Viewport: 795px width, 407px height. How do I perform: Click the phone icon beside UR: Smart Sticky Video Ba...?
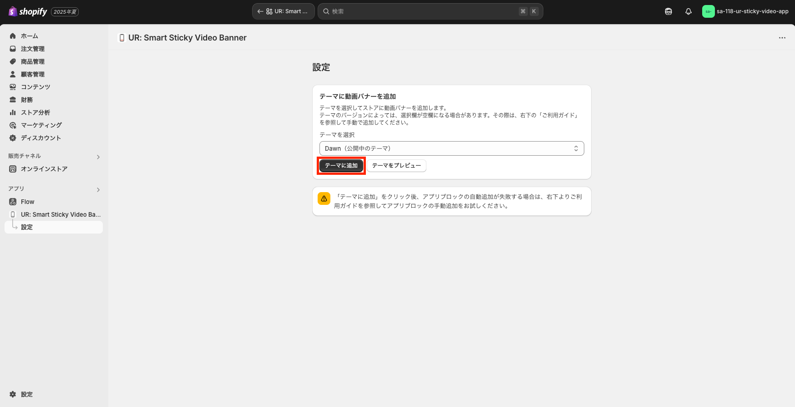click(x=13, y=214)
